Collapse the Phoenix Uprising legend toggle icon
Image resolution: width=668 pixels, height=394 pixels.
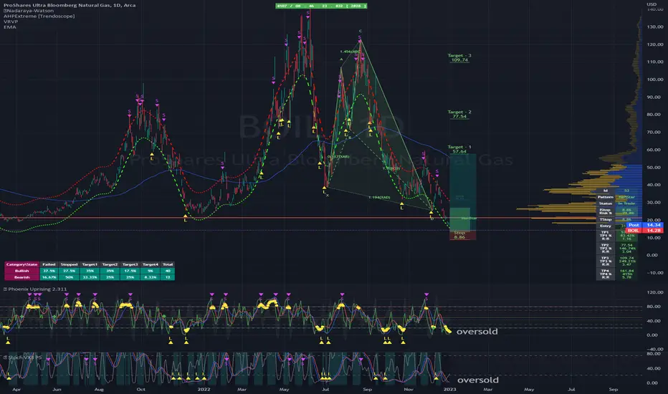pos(5,289)
